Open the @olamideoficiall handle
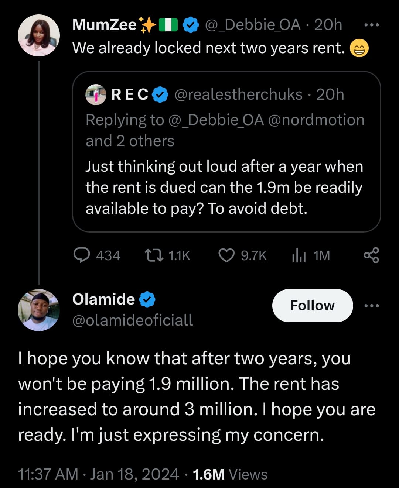Screen dimensions: 399x488 coord(133,320)
